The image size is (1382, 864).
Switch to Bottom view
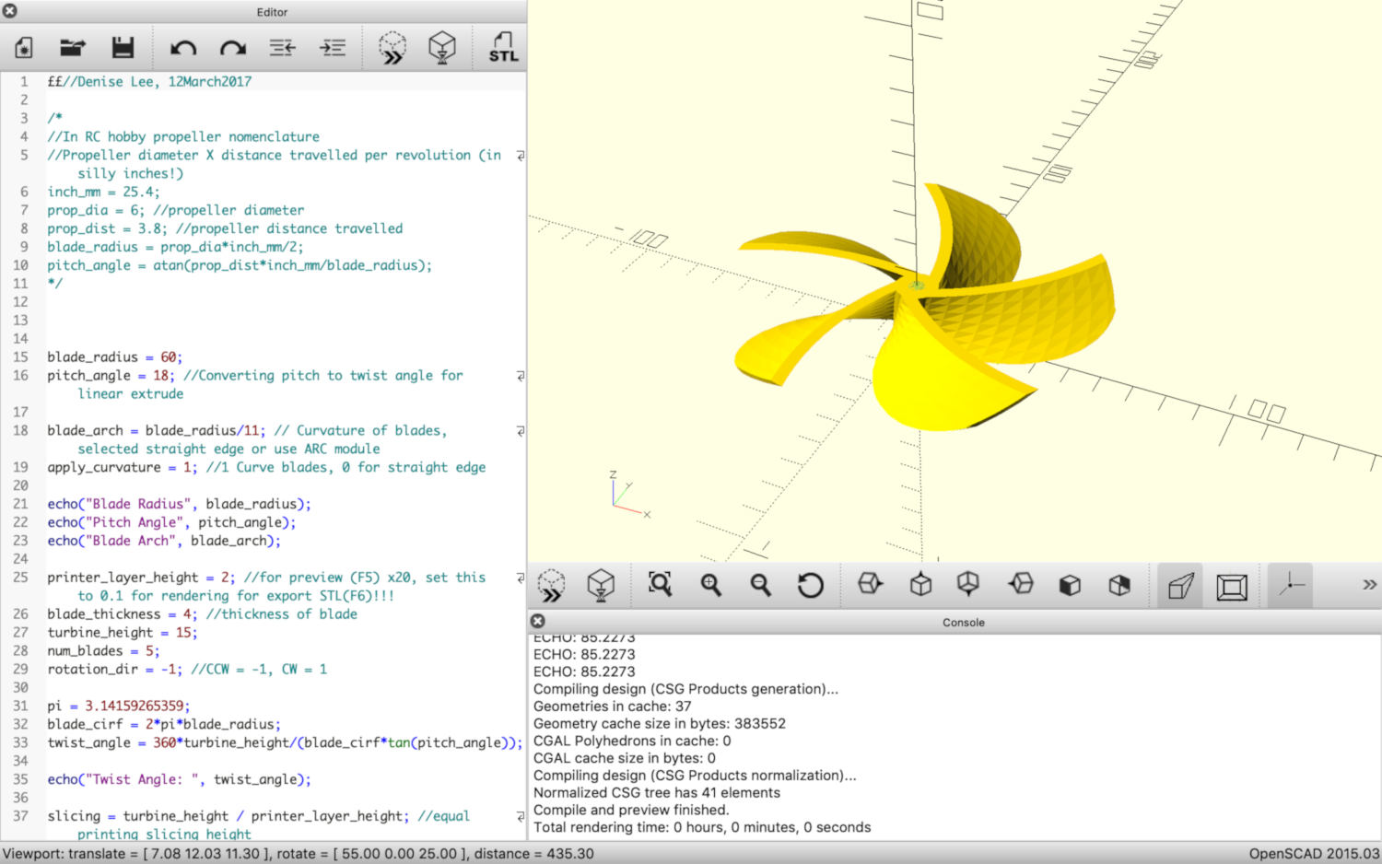click(x=968, y=584)
